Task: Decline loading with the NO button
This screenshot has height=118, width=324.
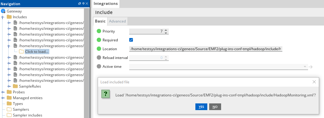Action: [x=215, y=107]
